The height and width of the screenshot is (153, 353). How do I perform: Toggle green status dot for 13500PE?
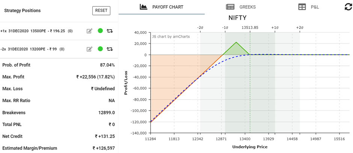pos(100,31)
